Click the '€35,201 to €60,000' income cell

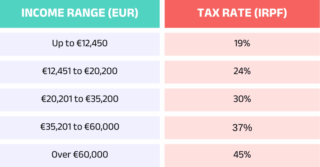pyautogui.click(x=80, y=127)
